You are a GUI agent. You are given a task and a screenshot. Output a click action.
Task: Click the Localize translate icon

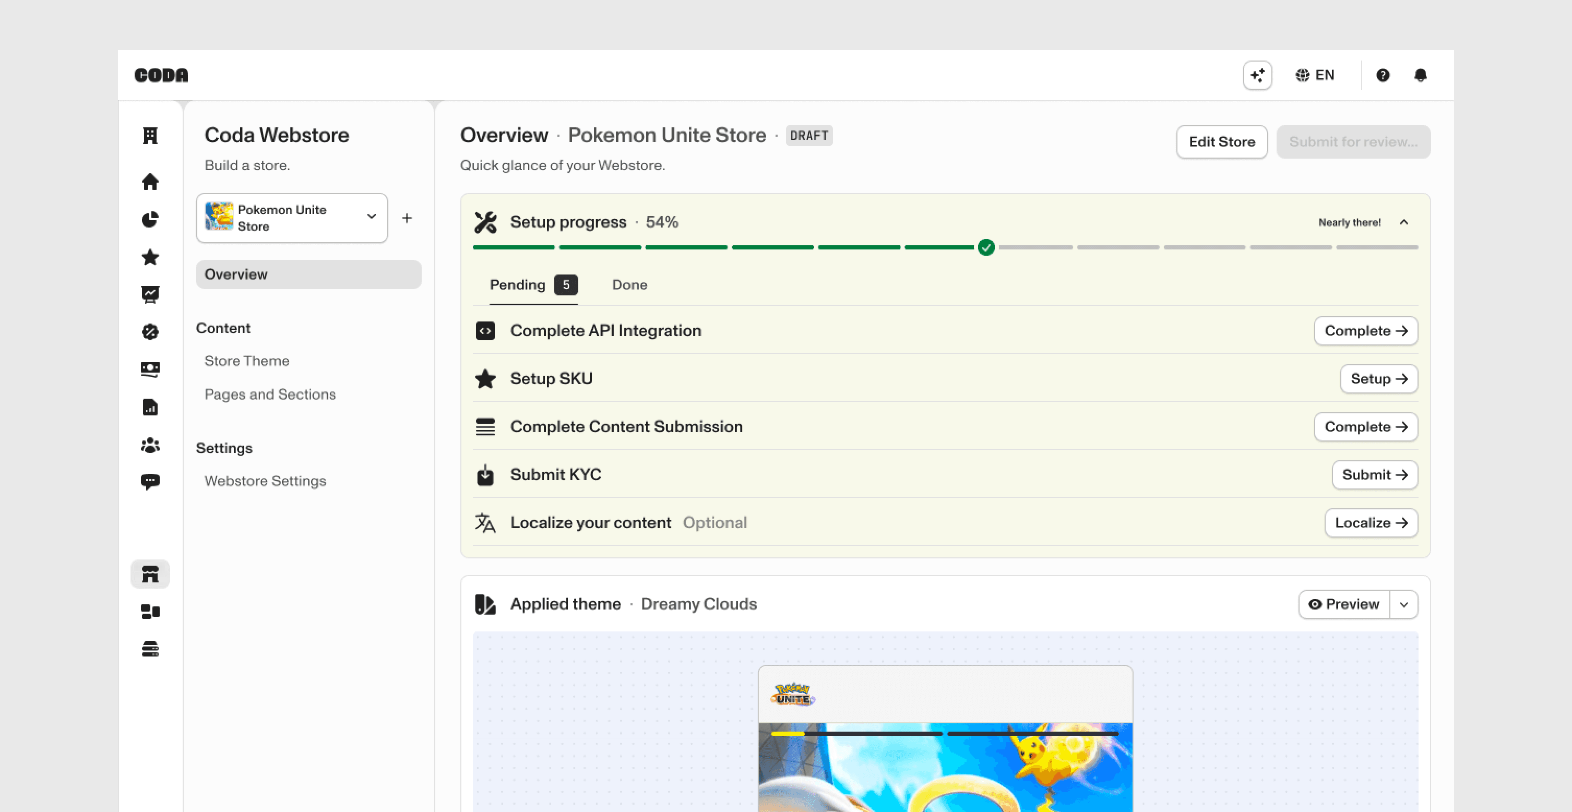485,523
